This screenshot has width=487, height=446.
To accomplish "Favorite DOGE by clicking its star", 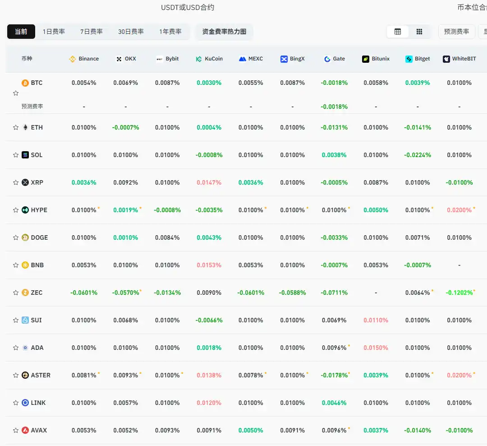I will click(x=15, y=237).
